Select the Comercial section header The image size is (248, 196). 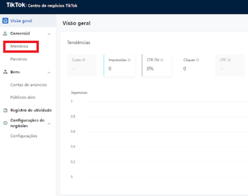pos(20,33)
